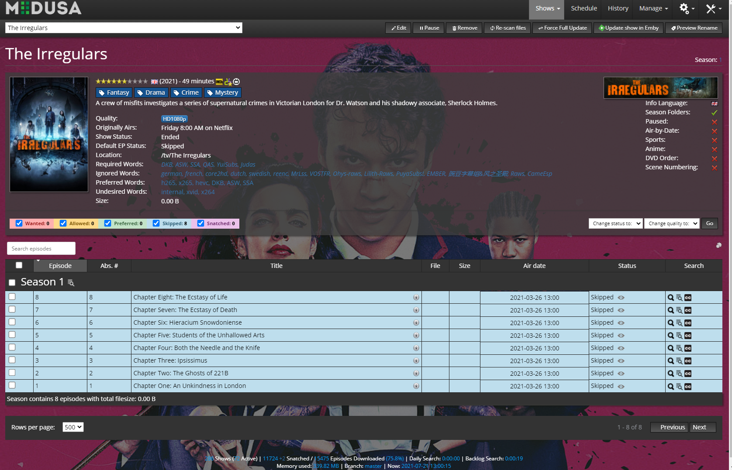Open subtitle search for Chapter Two: The Ghosts of 221B
The image size is (732, 470).
click(687, 373)
